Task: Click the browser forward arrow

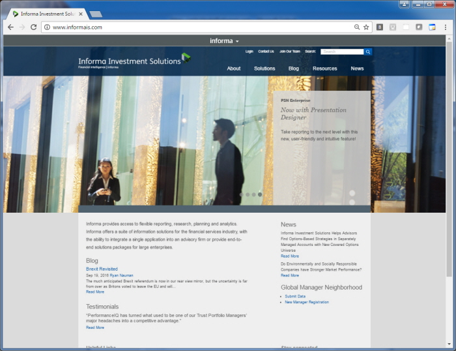Action: click(22, 27)
